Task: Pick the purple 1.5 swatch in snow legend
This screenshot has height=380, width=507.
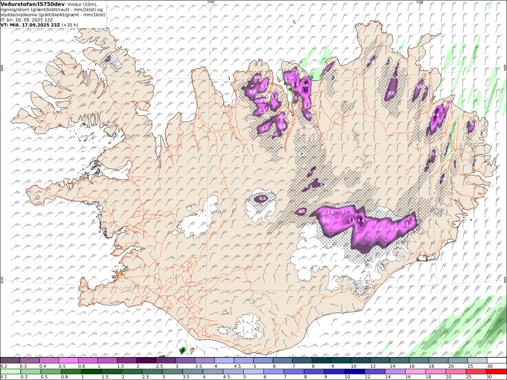Action: click(x=127, y=360)
